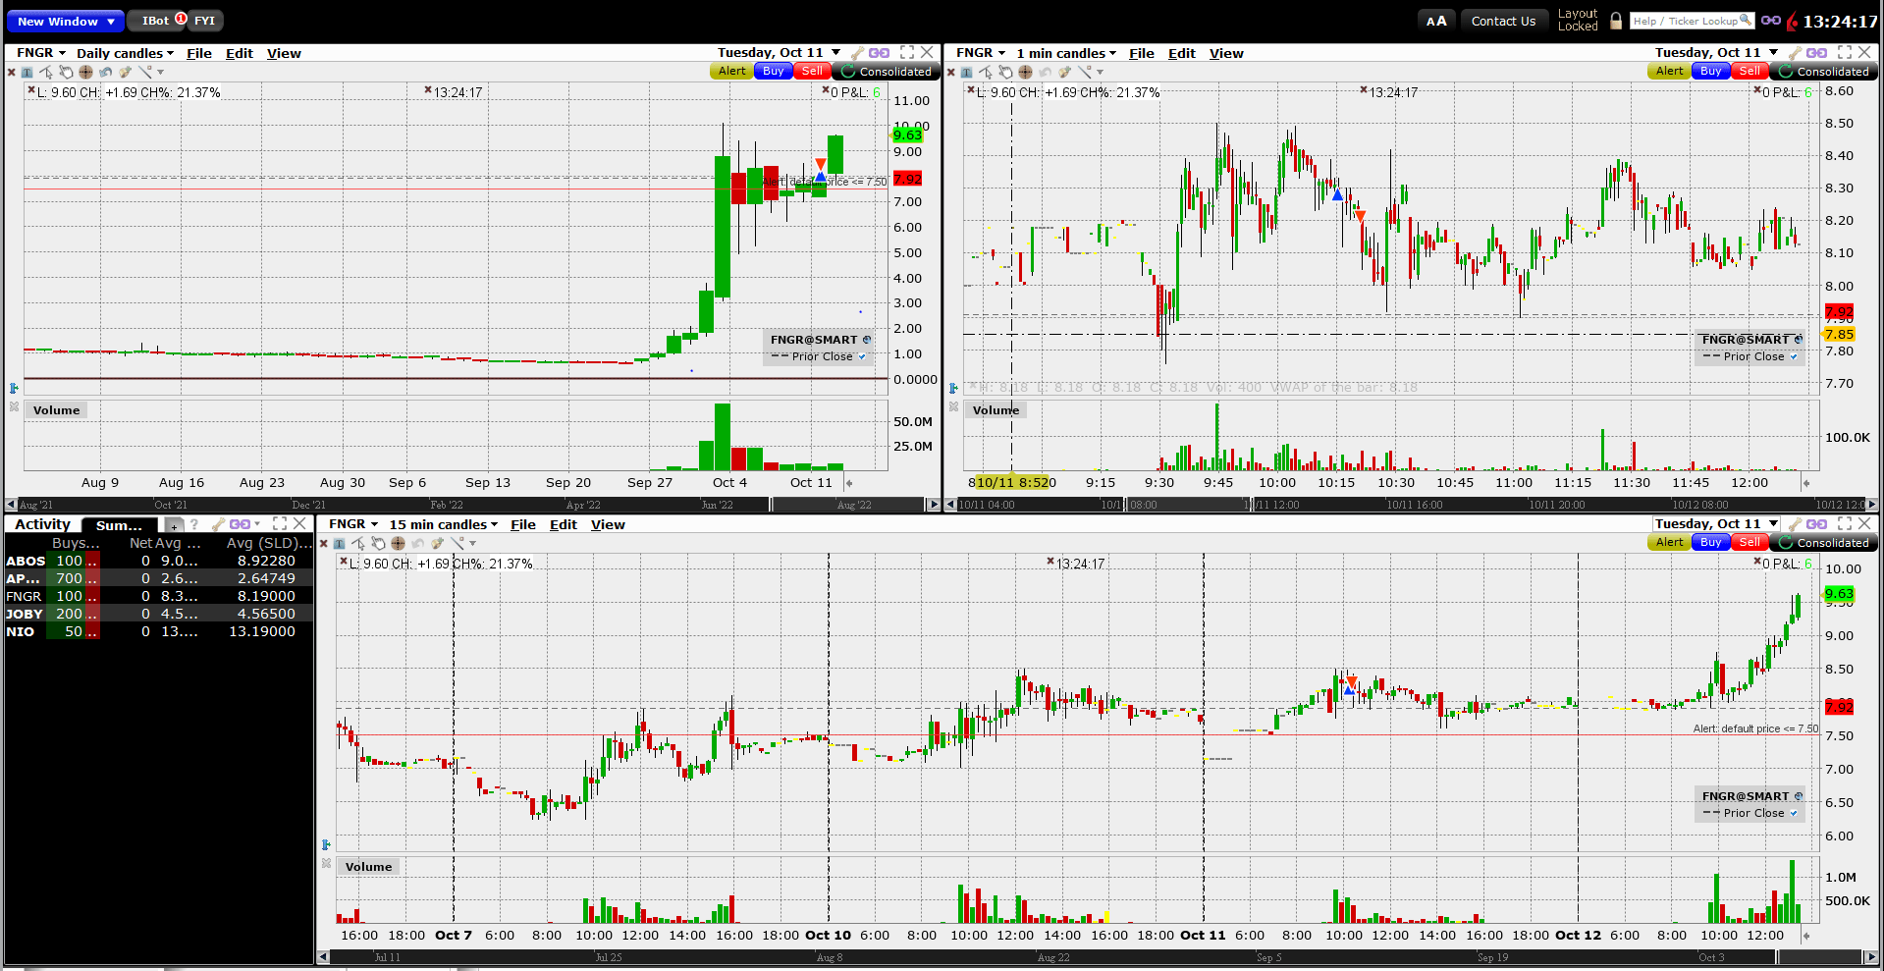
Task: Expand the Tuesday, Oct 11 date dropdown in 1 min chart
Action: click(x=1774, y=53)
